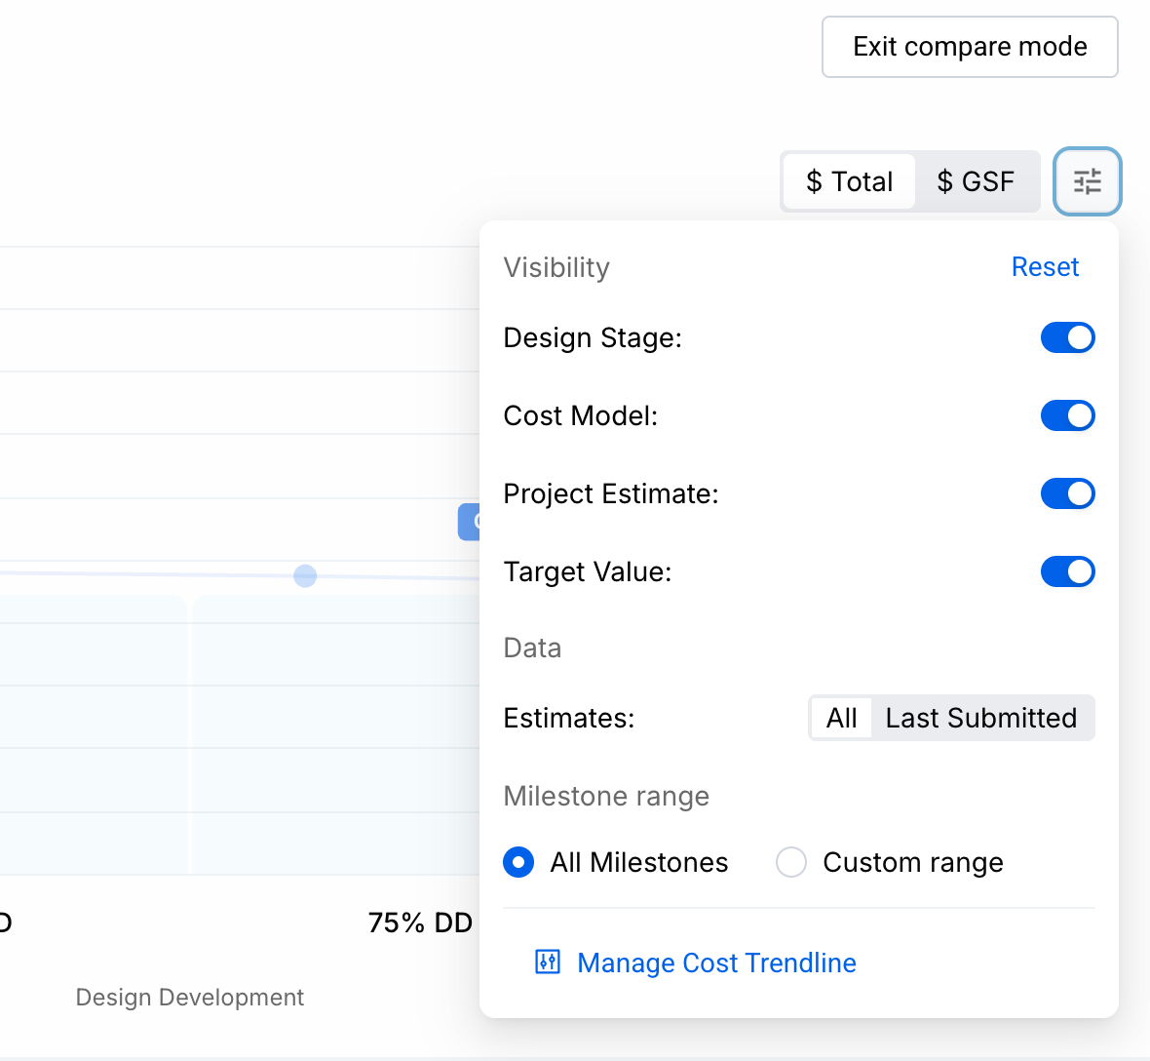The image size is (1150, 1061).
Task: Exit compare mode
Action: (x=970, y=47)
